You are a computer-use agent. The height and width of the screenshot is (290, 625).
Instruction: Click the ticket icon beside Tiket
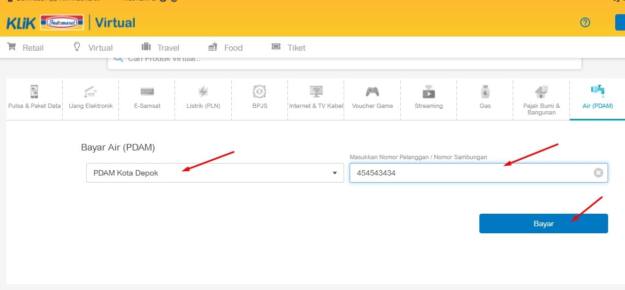(x=276, y=47)
